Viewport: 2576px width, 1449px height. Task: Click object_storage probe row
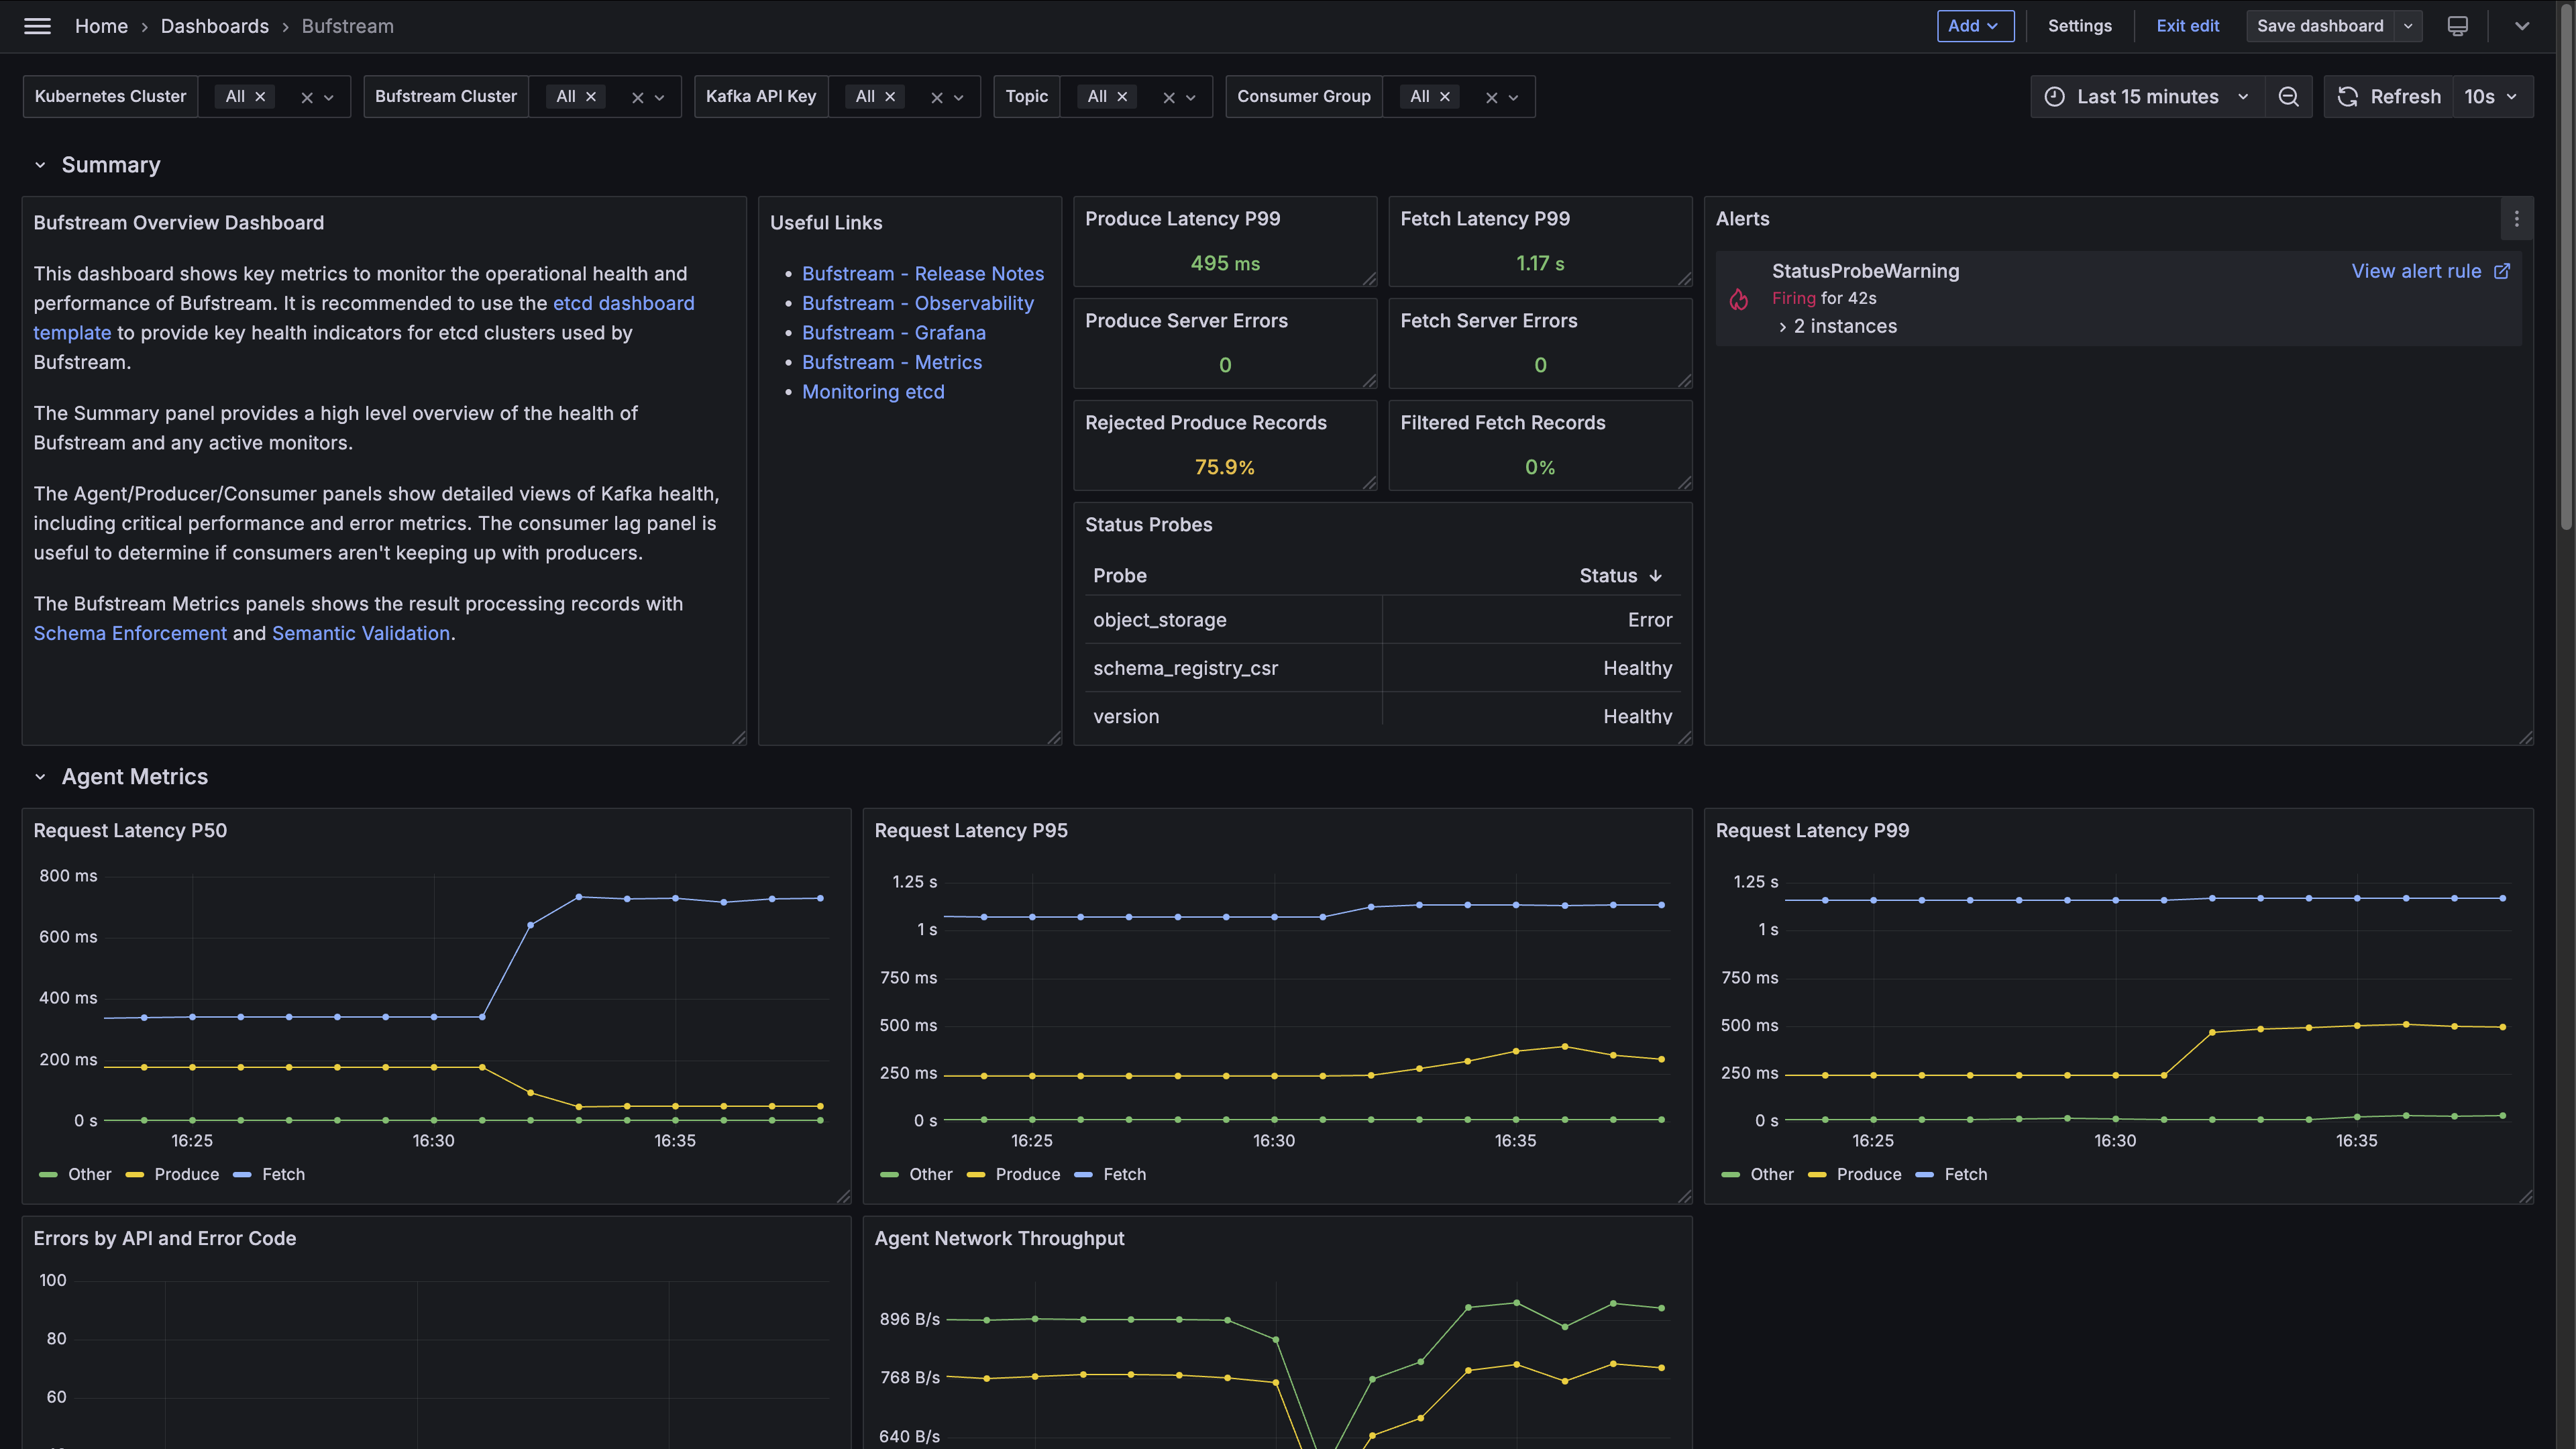click(1382, 620)
